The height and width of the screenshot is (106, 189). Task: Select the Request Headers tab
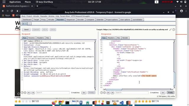(x=40, y=38)
